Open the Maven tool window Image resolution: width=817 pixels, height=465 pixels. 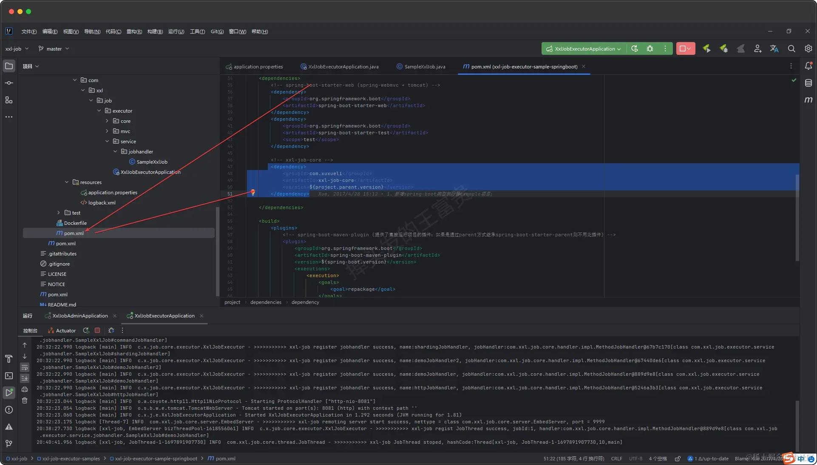(808, 100)
